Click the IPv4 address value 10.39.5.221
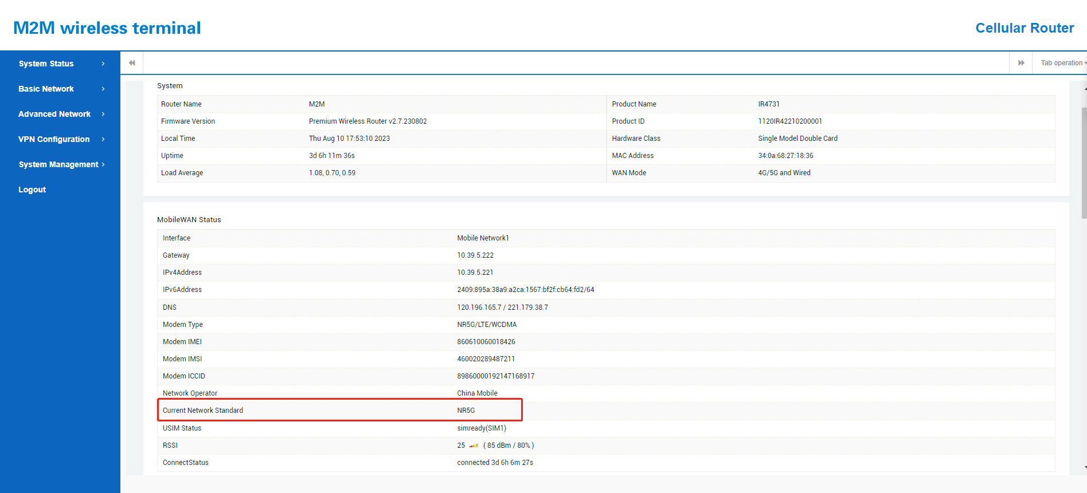The image size is (1087, 493). (x=475, y=273)
